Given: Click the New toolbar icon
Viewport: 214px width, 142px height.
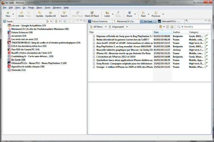Looking at the screenshot, I should pos(8,14).
